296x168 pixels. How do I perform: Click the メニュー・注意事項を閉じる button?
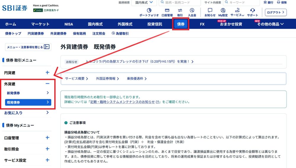28,47
